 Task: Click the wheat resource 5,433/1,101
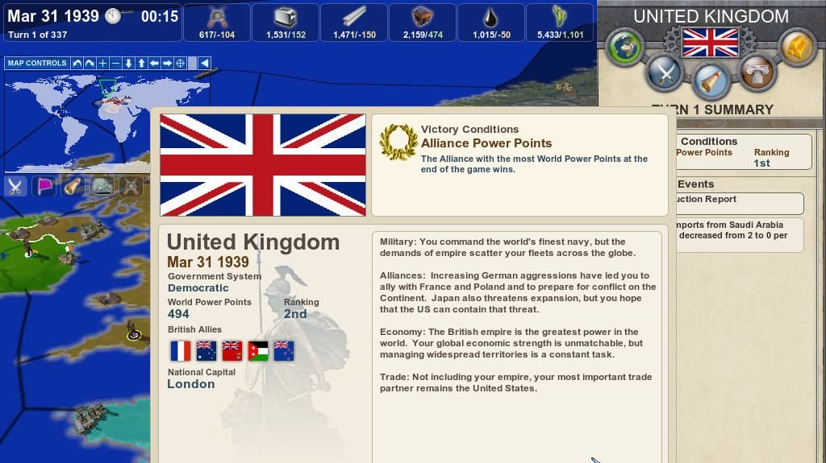tap(560, 23)
